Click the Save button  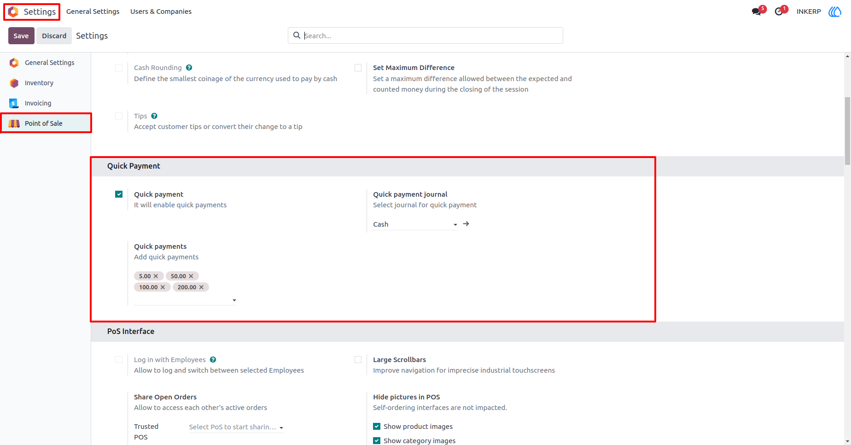[x=21, y=36]
